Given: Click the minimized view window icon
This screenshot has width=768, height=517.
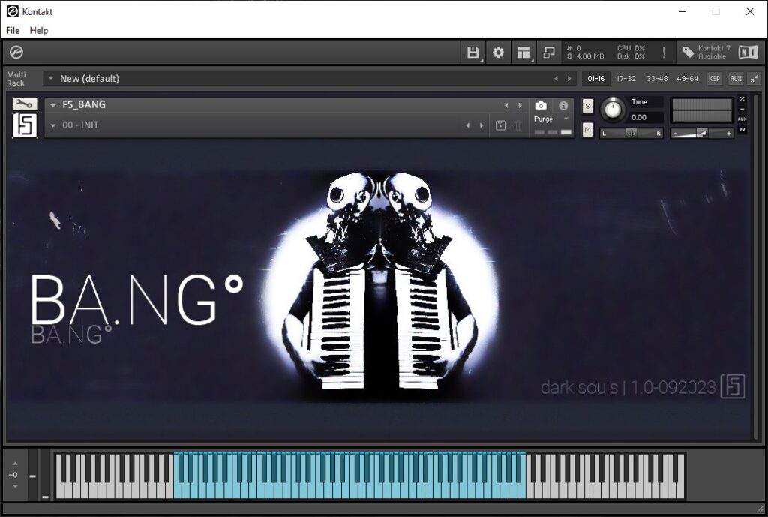Looking at the screenshot, I should pos(549,53).
